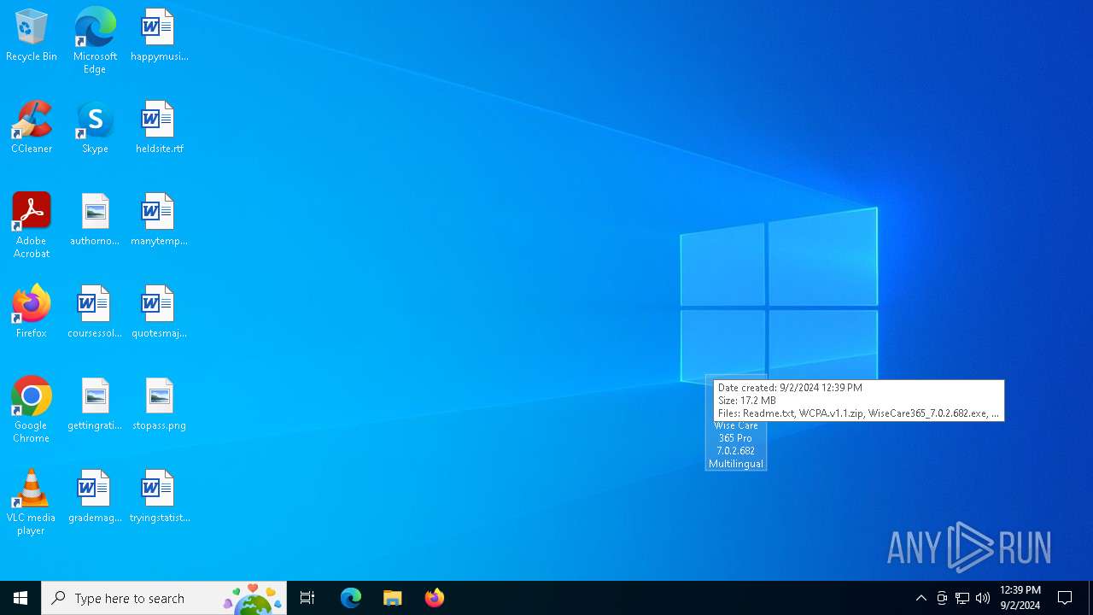Select the happymusi... Word document

pos(159,36)
